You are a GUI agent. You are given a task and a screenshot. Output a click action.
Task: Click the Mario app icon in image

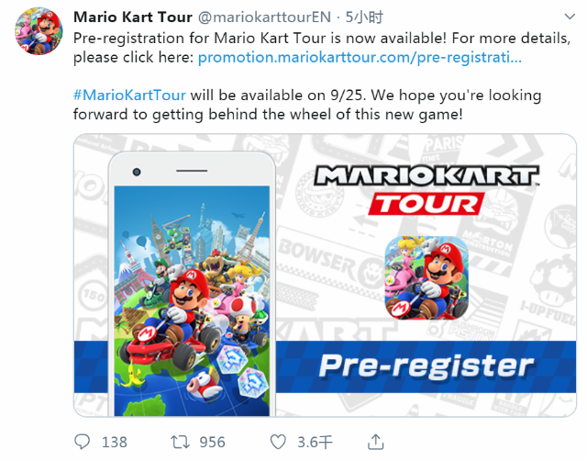coord(426,277)
